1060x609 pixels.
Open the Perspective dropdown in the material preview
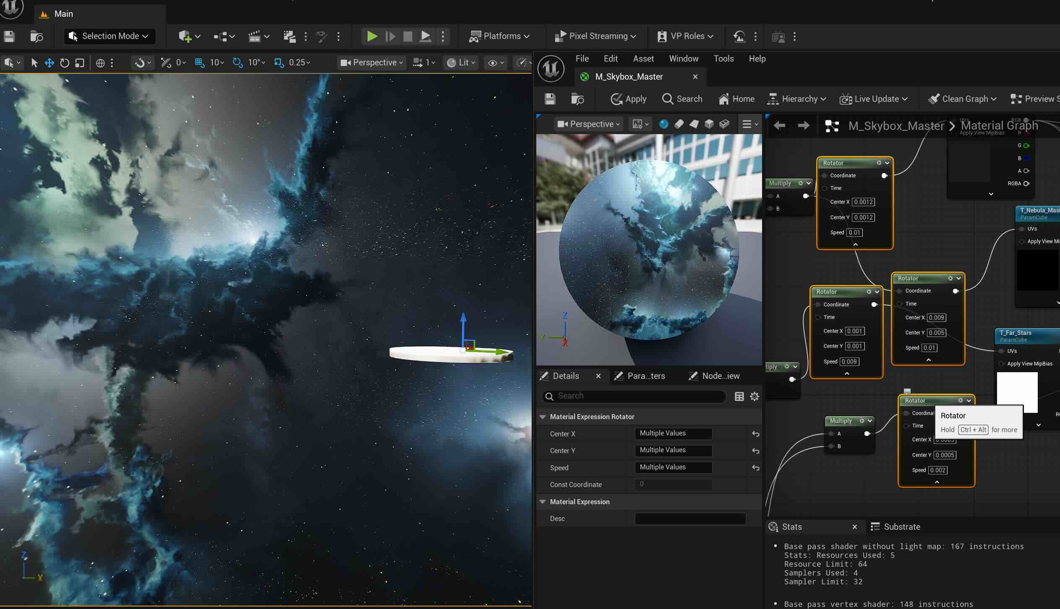pyautogui.click(x=588, y=124)
